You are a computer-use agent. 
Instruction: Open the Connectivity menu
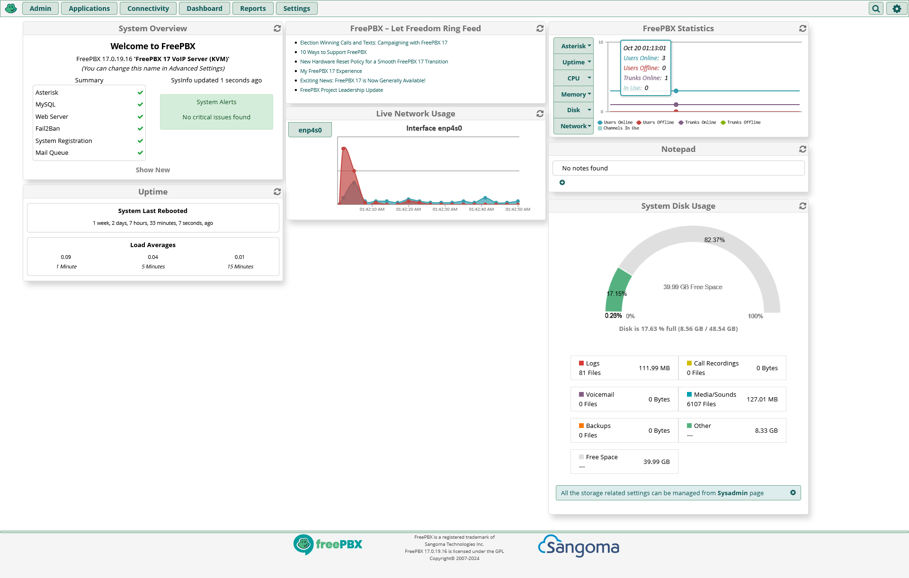pyautogui.click(x=148, y=9)
